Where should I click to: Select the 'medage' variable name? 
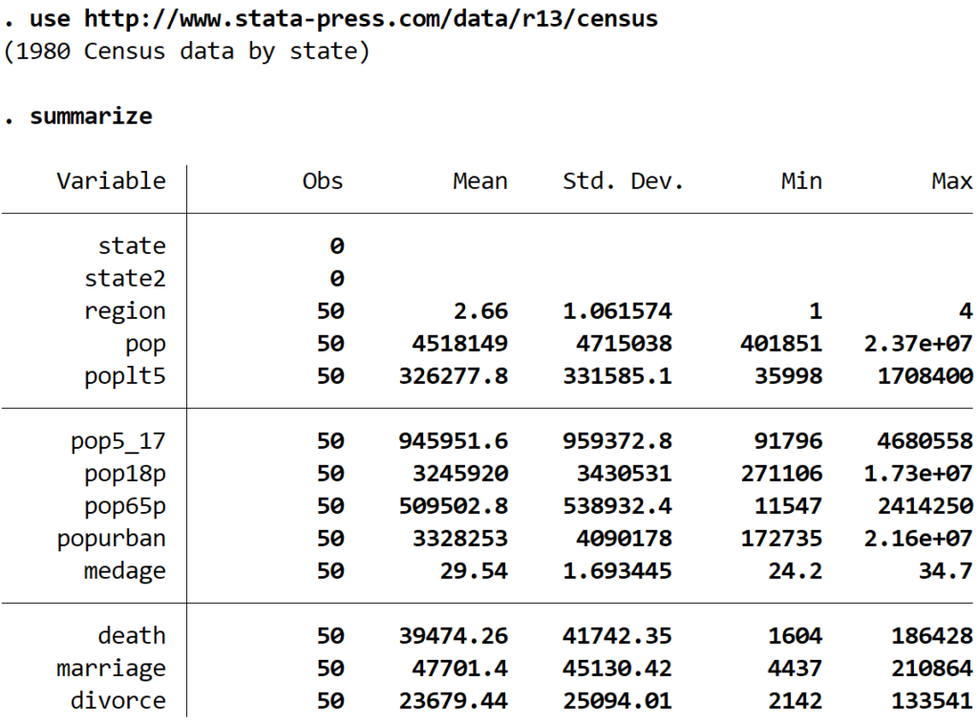[x=125, y=570]
